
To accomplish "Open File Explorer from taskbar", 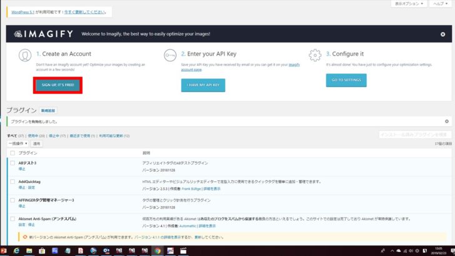I will (29, 251).
